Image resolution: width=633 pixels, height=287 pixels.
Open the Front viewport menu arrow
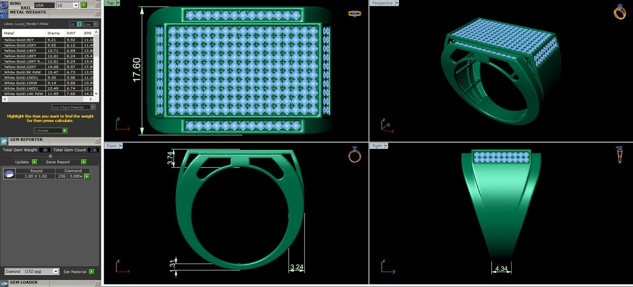[120, 146]
